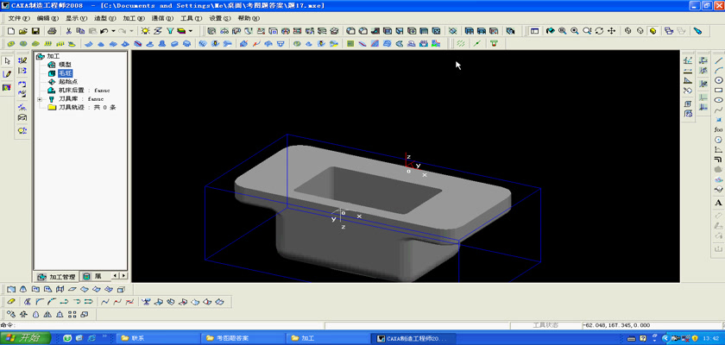This screenshot has width=725, height=345.
Task: Open 加工 menu
Action: tap(134, 18)
